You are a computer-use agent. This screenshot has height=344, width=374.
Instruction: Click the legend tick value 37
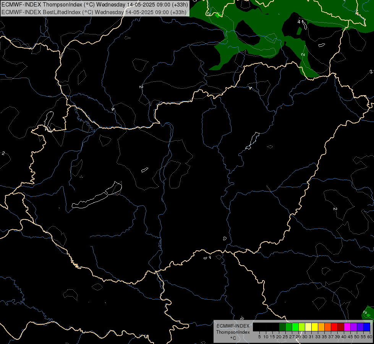point(331,337)
